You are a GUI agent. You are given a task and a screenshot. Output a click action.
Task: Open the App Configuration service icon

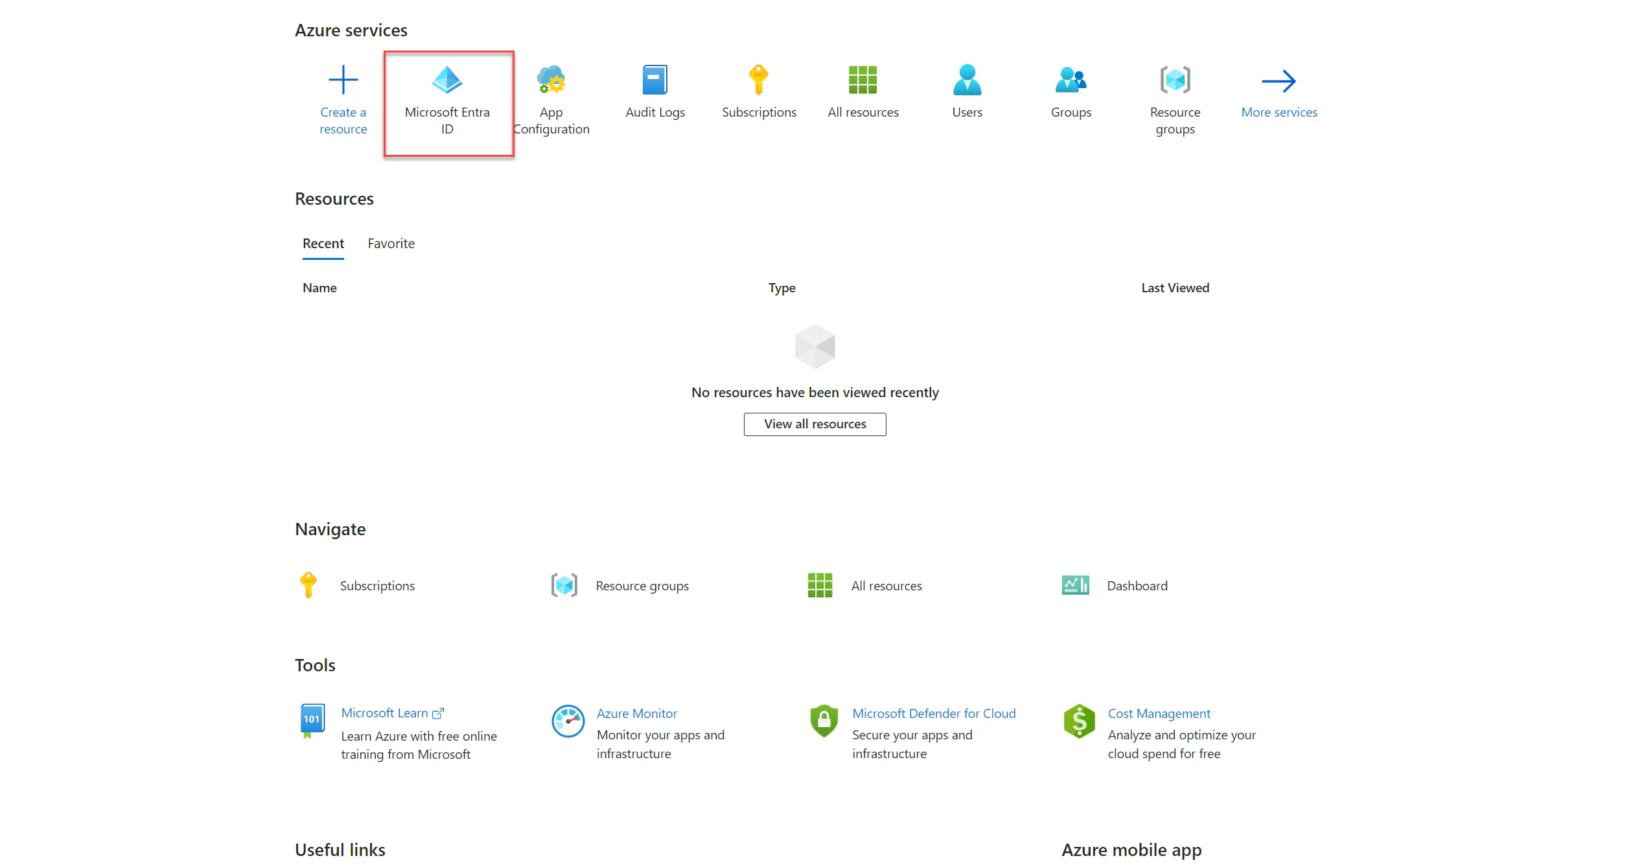[x=551, y=80]
